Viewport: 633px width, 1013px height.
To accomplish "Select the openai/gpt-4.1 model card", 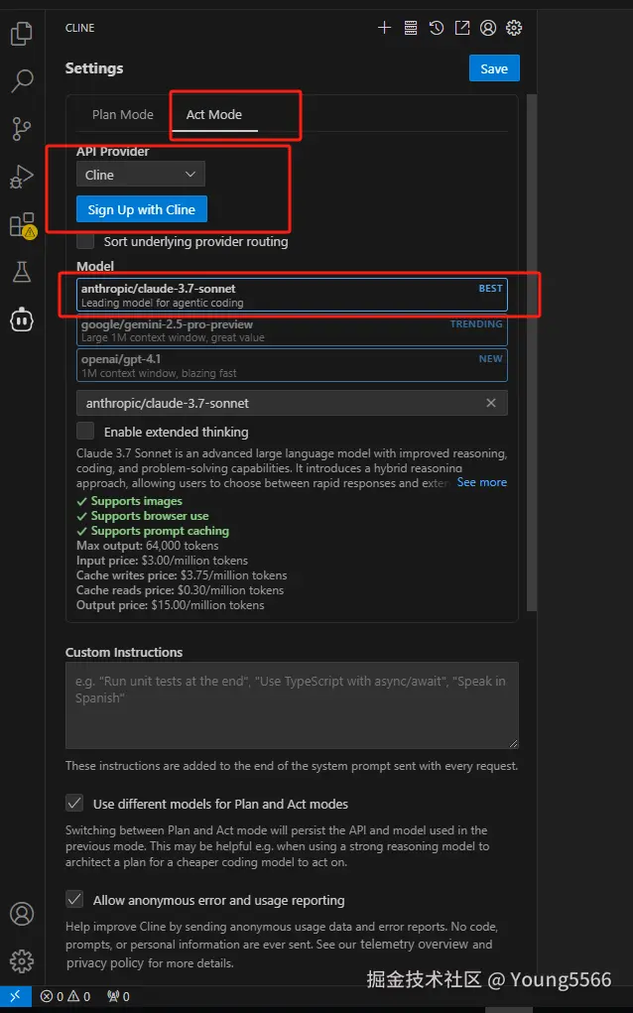I will [292, 366].
